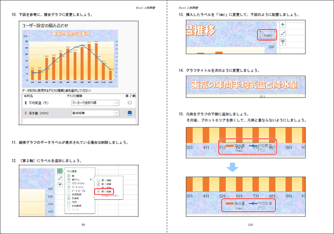This screenshot has width=334, height=234.
Task: Open the chart type dropdown for 平均気温 (℃)
Action: point(116,103)
